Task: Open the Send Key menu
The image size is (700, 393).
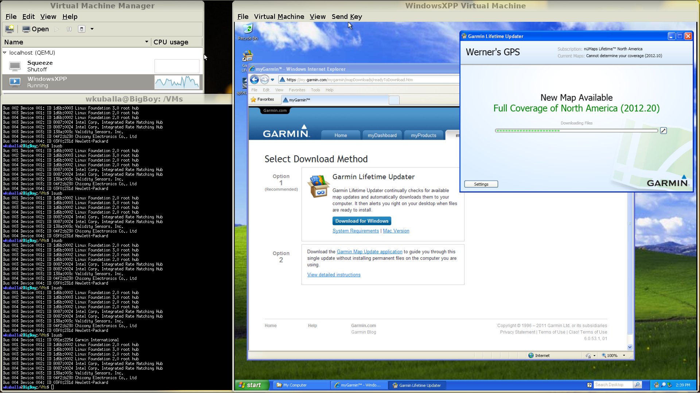Action: tap(346, 17)
